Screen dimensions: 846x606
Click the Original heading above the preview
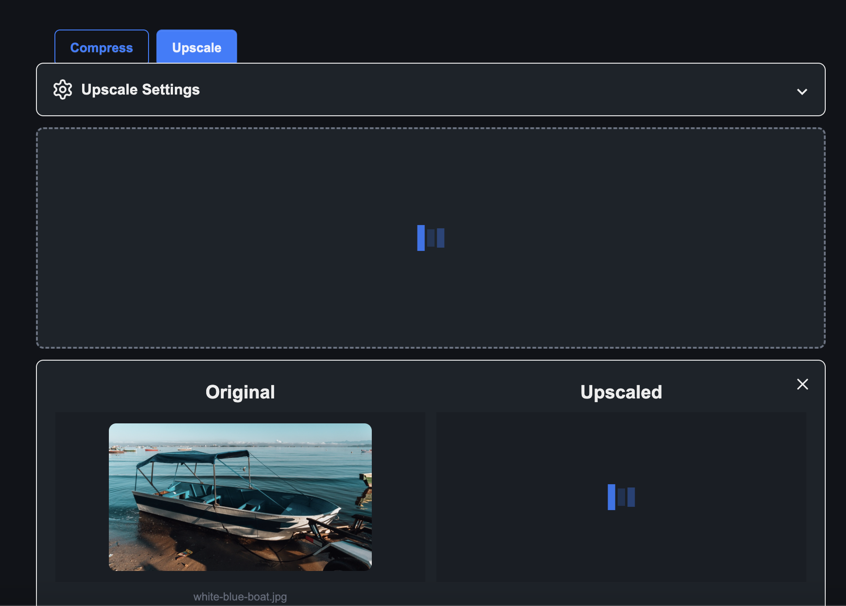pyautogui.click(x=240, y=392)
